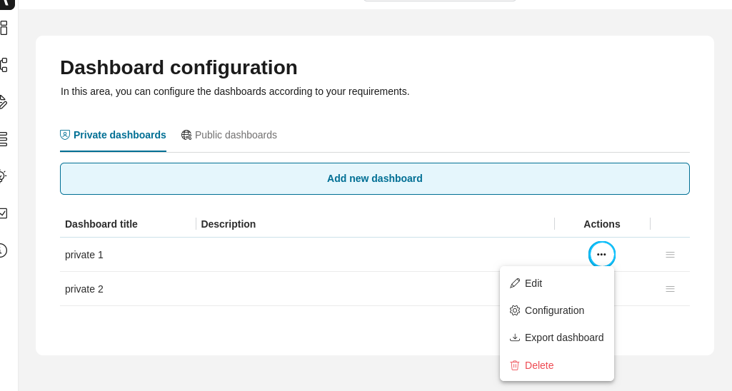This screenshot has height=391, width=732.
Task: Click the three-dots actions button for private 1
Action: [601, 254]
